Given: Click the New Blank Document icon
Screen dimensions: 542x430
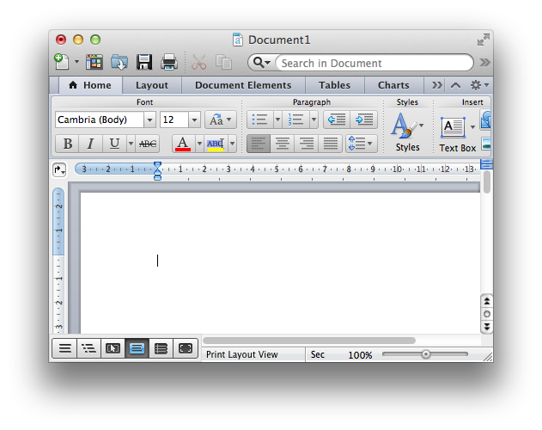Looking at the screenshot, I should pyautogui.click(x=62, y=62).
